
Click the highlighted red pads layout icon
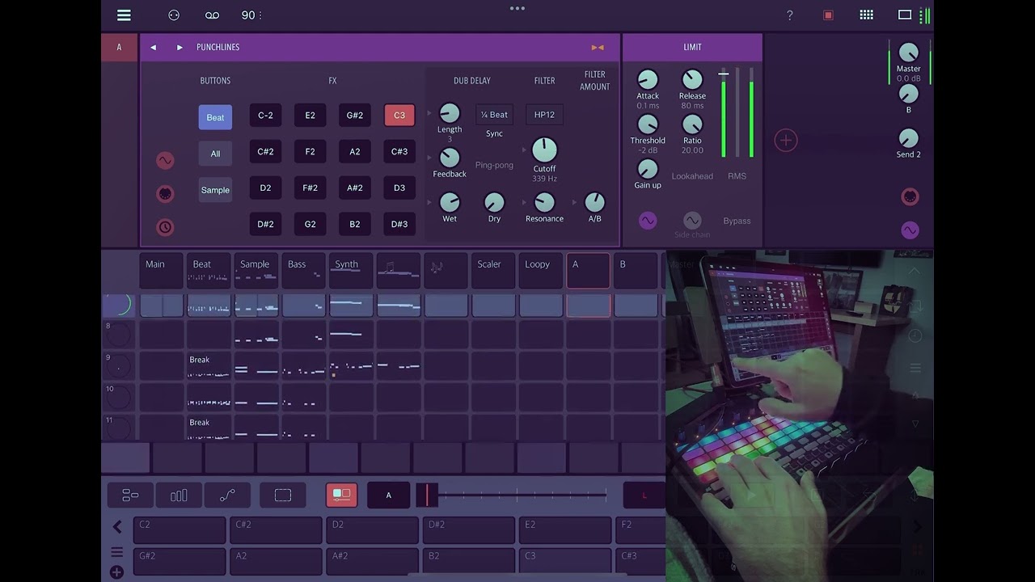point(341,496)
